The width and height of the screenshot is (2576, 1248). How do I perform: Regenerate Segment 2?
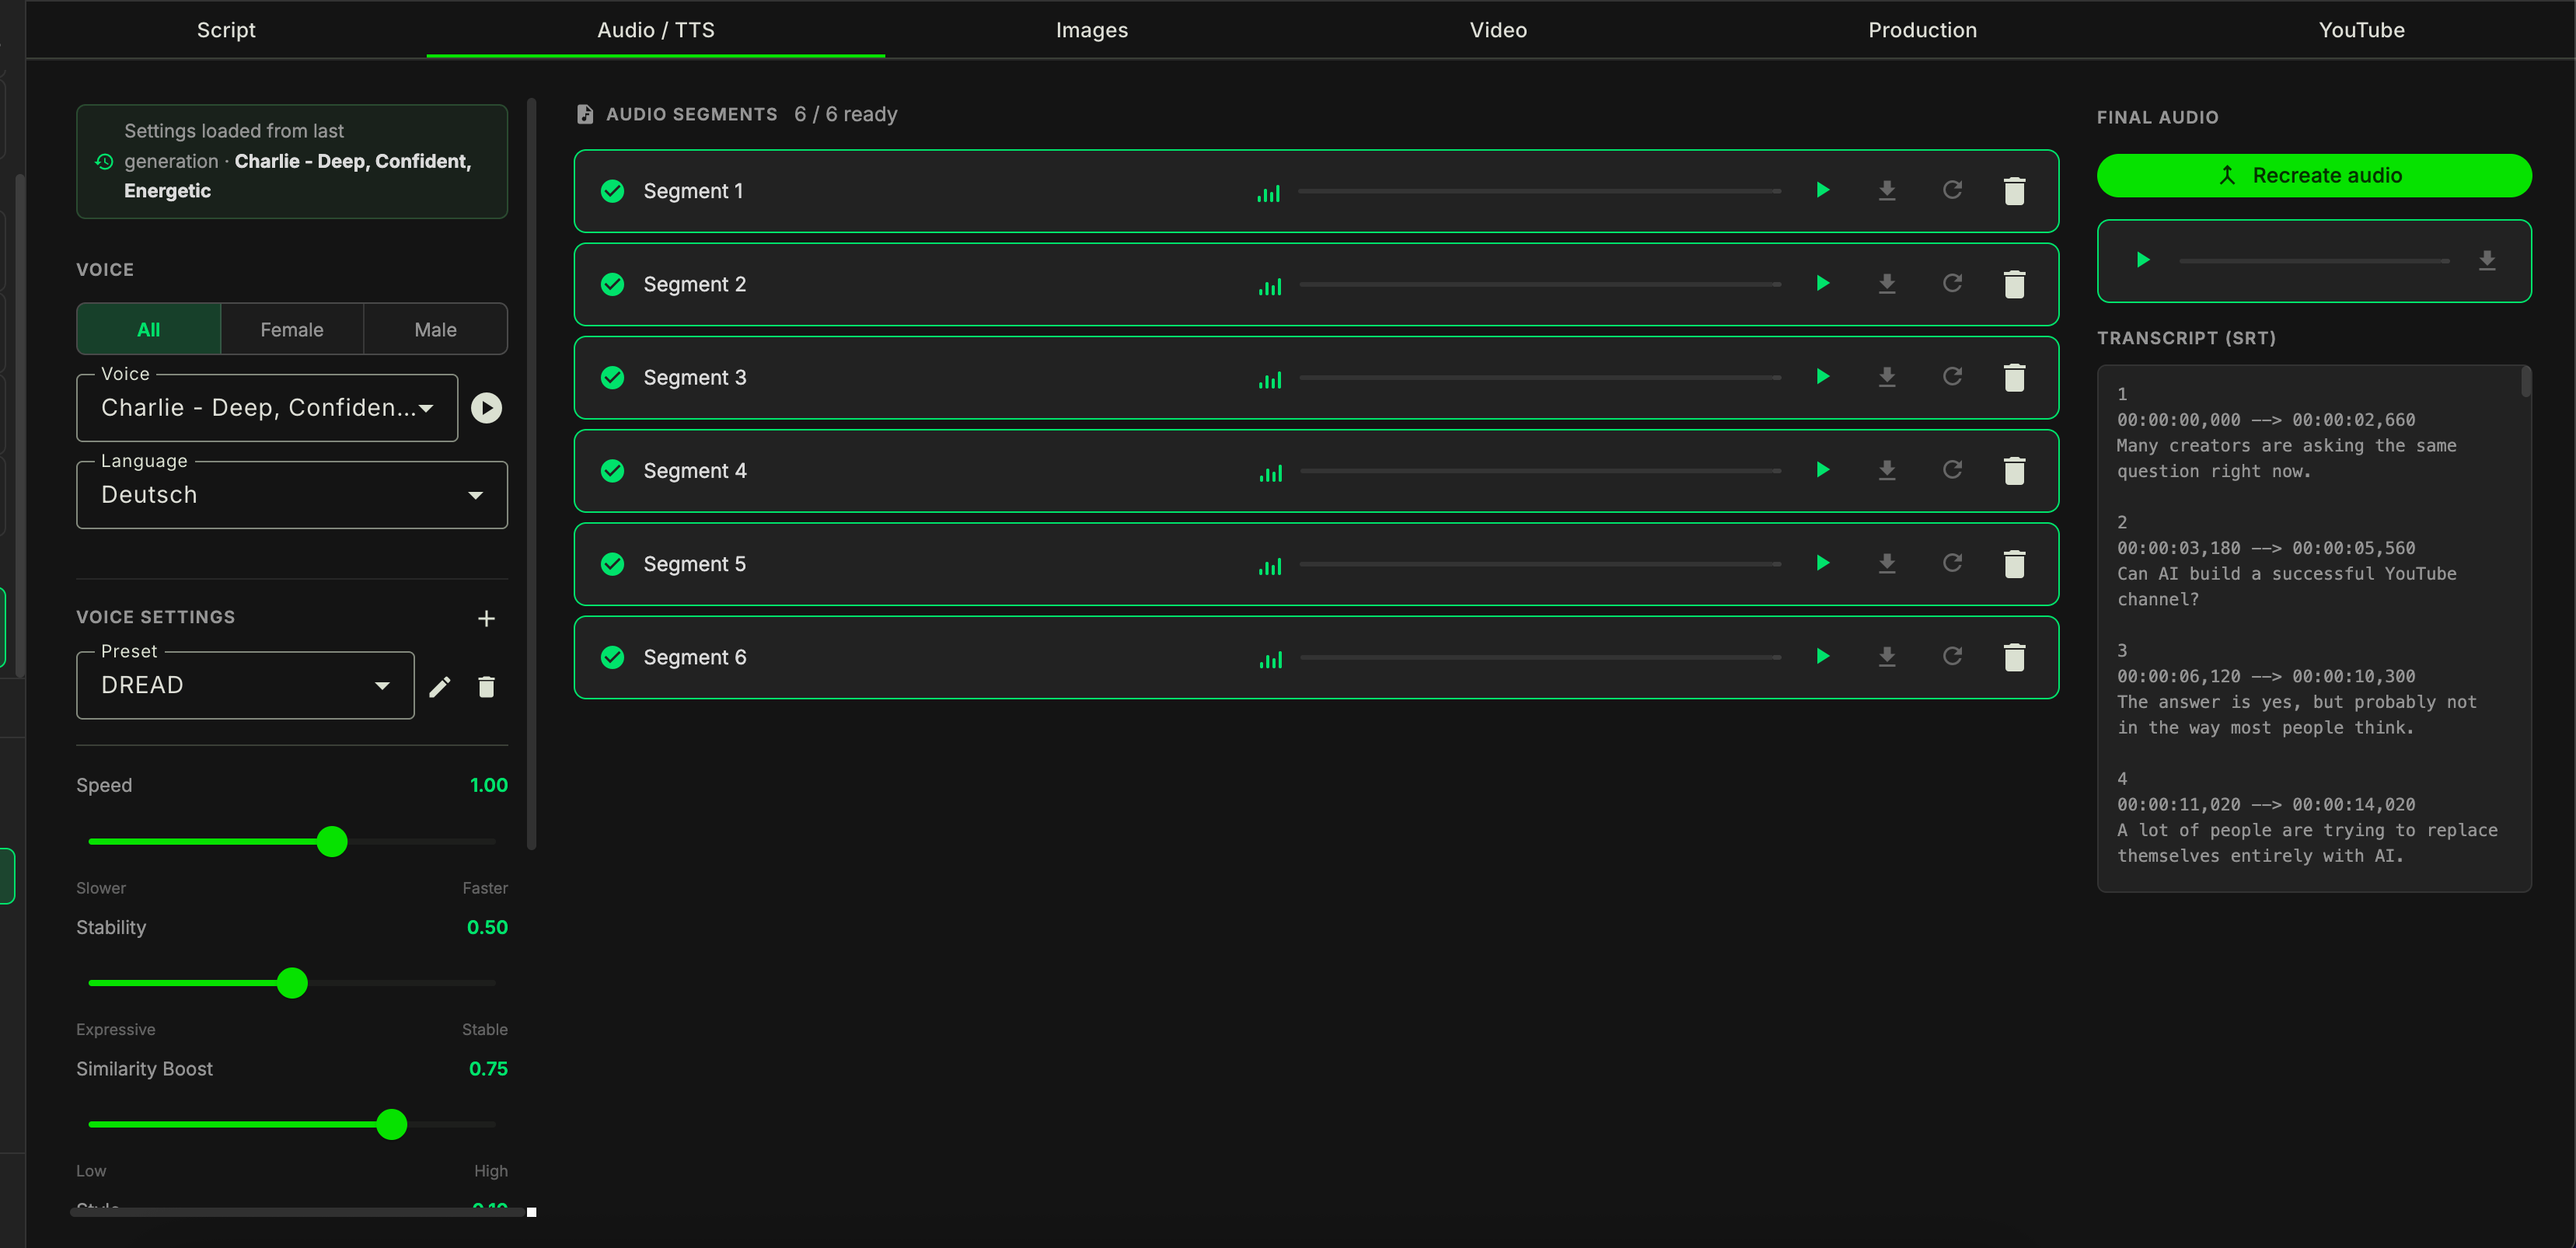(1952, 284)
